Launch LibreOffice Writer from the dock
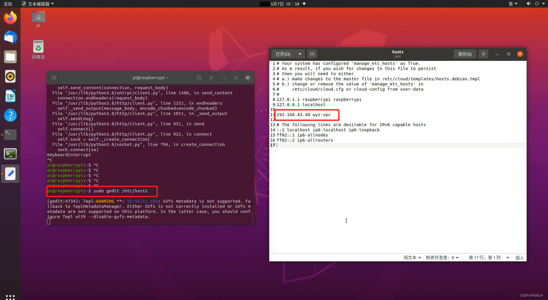548x300 pixels. 10,96
